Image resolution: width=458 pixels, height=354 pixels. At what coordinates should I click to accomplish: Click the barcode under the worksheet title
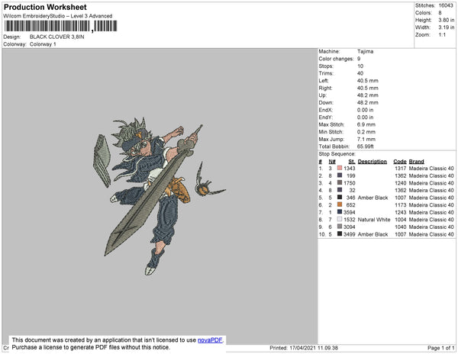point(60,26)
